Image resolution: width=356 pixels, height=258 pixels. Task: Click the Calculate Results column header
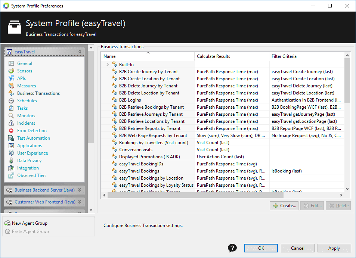[x=232, y=56]
